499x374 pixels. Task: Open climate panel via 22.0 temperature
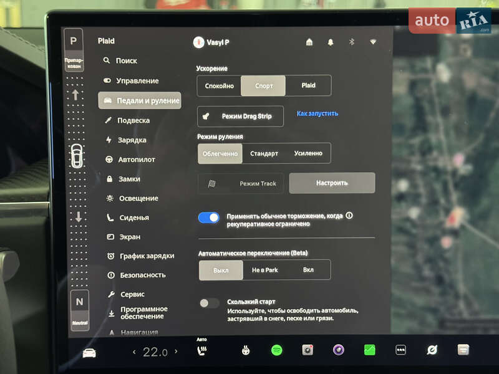(155, 352)
